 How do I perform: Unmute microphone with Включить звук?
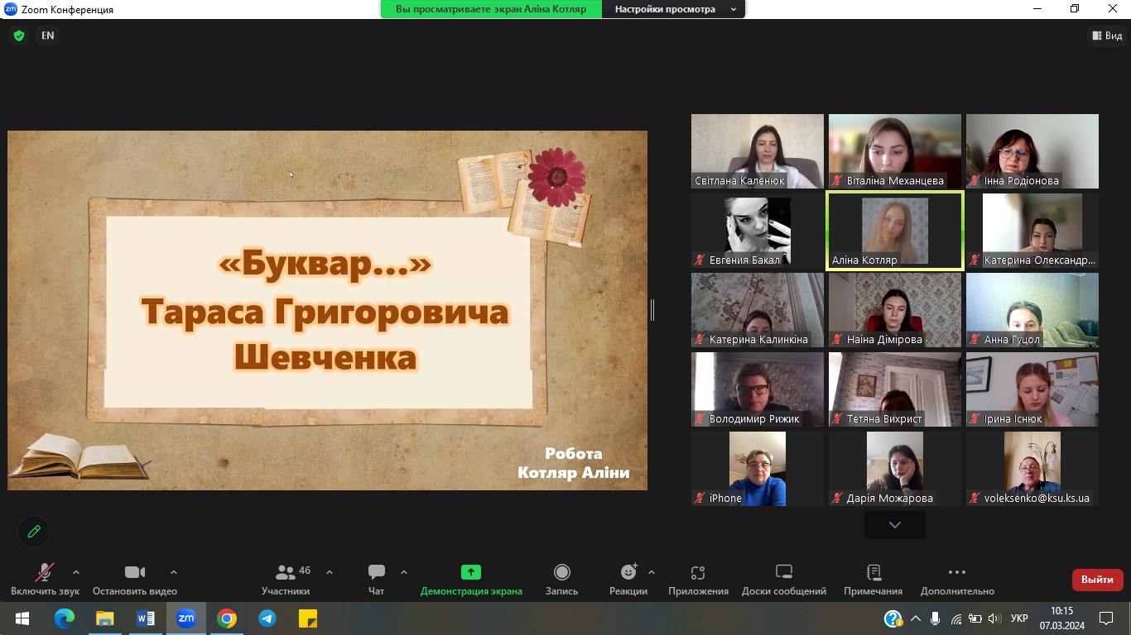[x=45, y=579]
